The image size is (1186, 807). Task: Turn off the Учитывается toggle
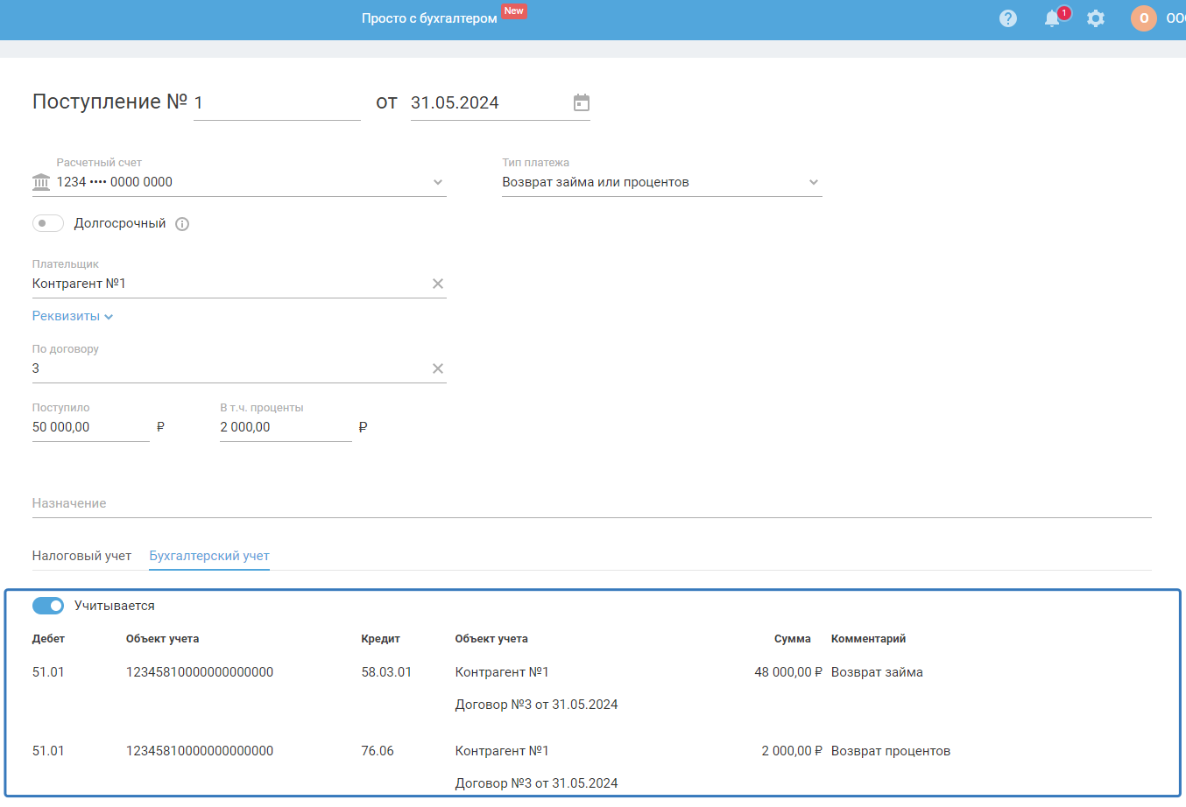(x=48, y=606)
